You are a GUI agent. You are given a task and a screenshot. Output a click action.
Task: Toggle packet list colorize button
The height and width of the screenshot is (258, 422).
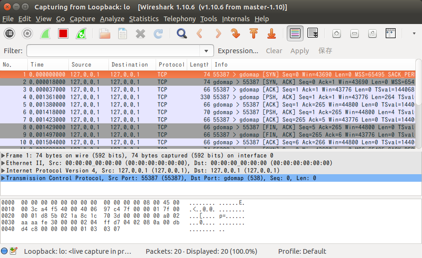tap(295, 33)
